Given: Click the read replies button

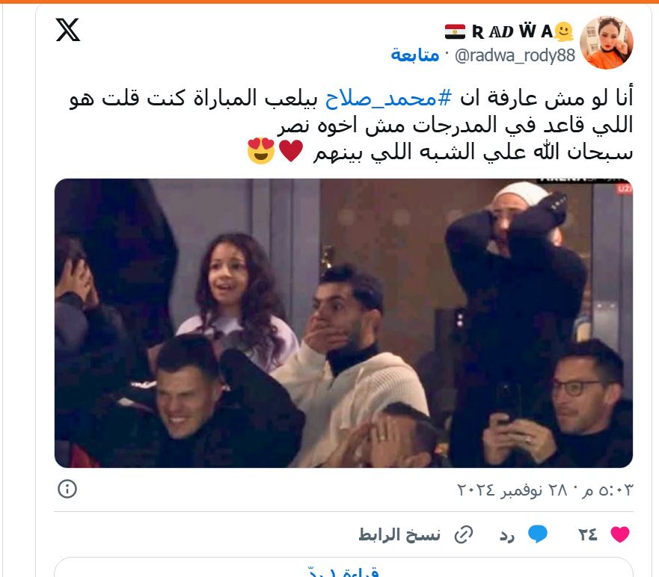Looking at the screenshot, I should click(343, 568).
